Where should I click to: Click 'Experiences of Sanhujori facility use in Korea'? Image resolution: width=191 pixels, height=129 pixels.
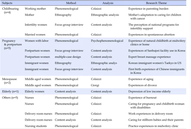point(157,51)
